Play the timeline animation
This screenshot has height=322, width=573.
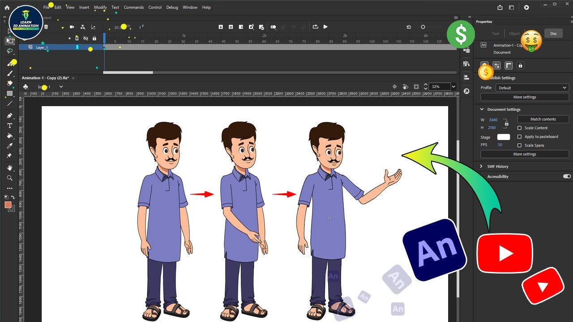point(325,27)
